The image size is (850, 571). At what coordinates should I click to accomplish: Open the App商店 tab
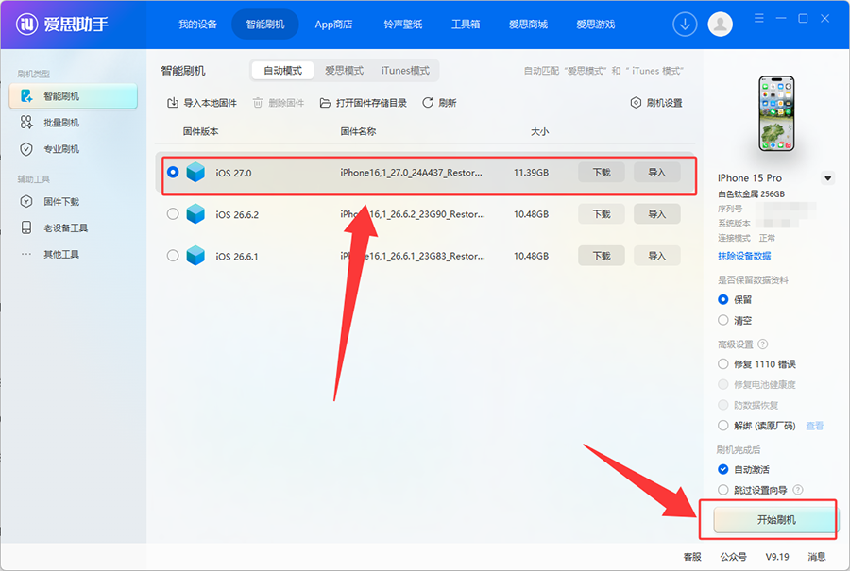[x=333, y=25]
